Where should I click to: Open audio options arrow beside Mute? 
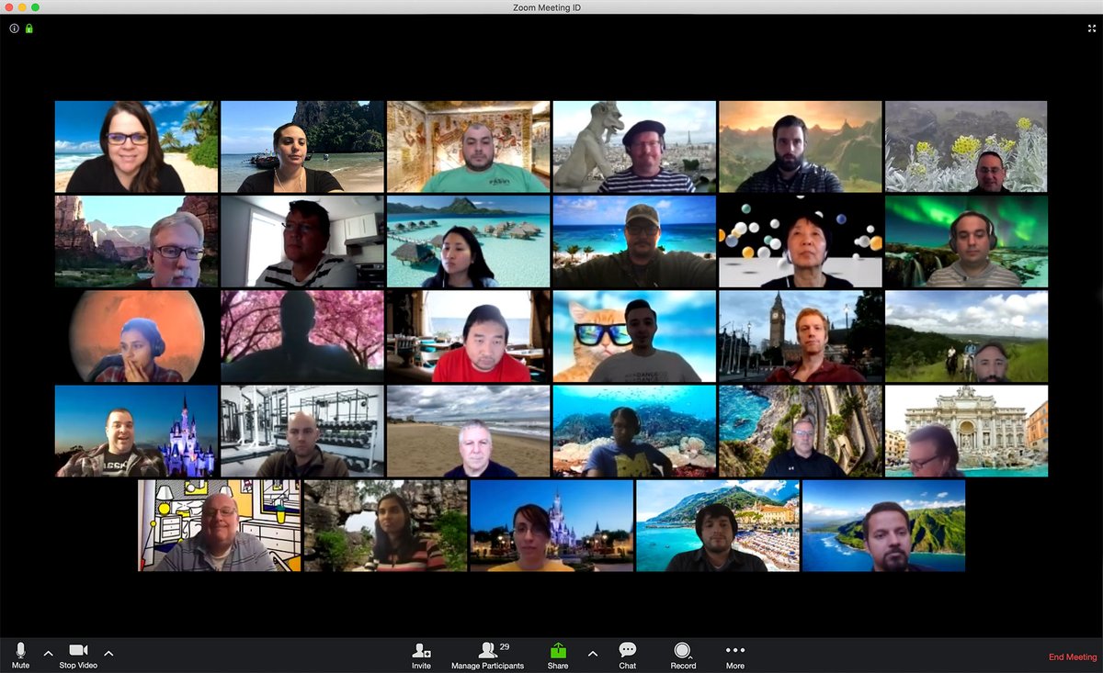[48, 654]
